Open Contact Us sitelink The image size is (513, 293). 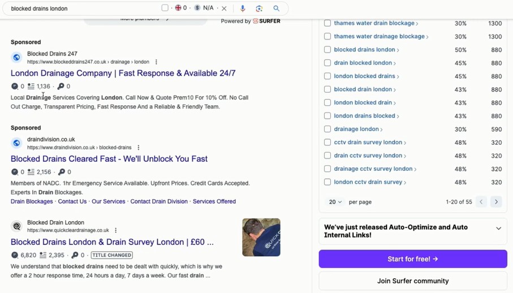pyautogui.click(x=72, y=201)
